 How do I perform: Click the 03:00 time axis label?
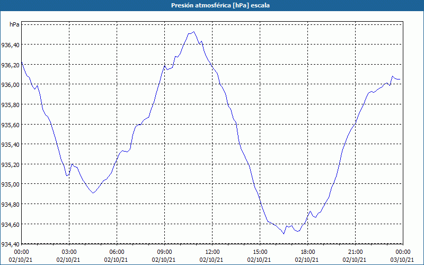[x=69, y=252]
